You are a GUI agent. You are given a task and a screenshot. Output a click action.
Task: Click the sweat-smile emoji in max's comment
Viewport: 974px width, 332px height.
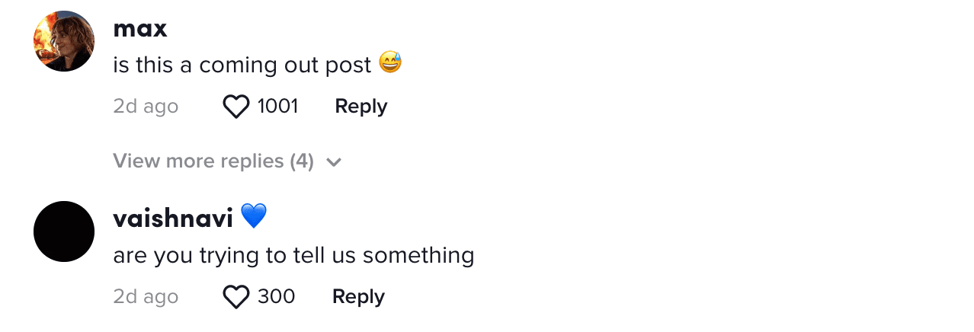(390, 63)
